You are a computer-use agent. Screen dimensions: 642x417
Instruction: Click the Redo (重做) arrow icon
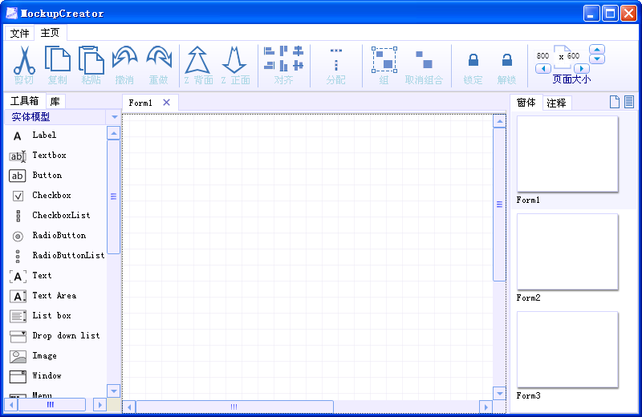point(159,57)
